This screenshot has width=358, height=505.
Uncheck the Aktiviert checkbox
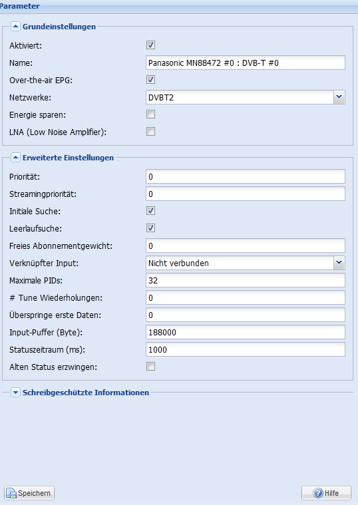click(x=150, y=45)
